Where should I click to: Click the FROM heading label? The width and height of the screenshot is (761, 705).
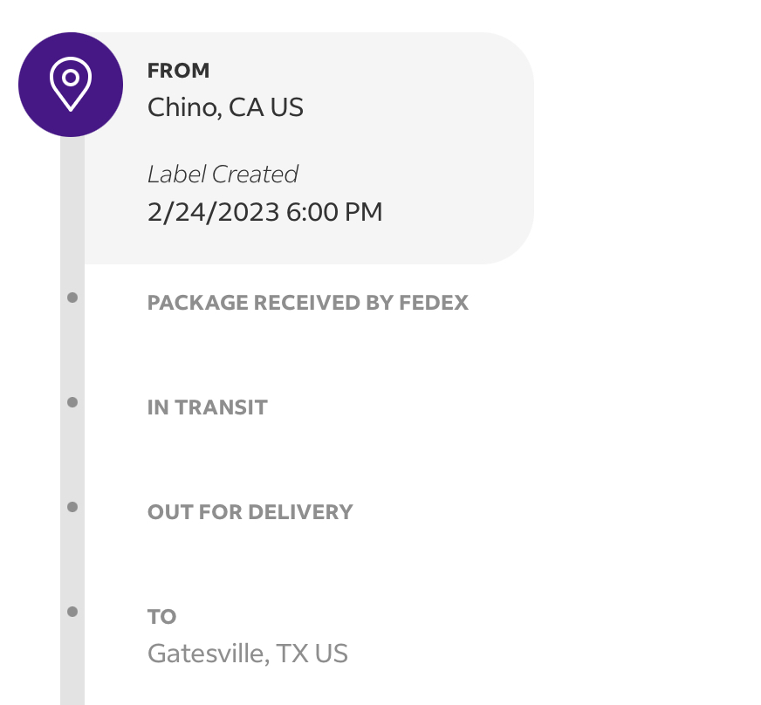tap(178, 71)
